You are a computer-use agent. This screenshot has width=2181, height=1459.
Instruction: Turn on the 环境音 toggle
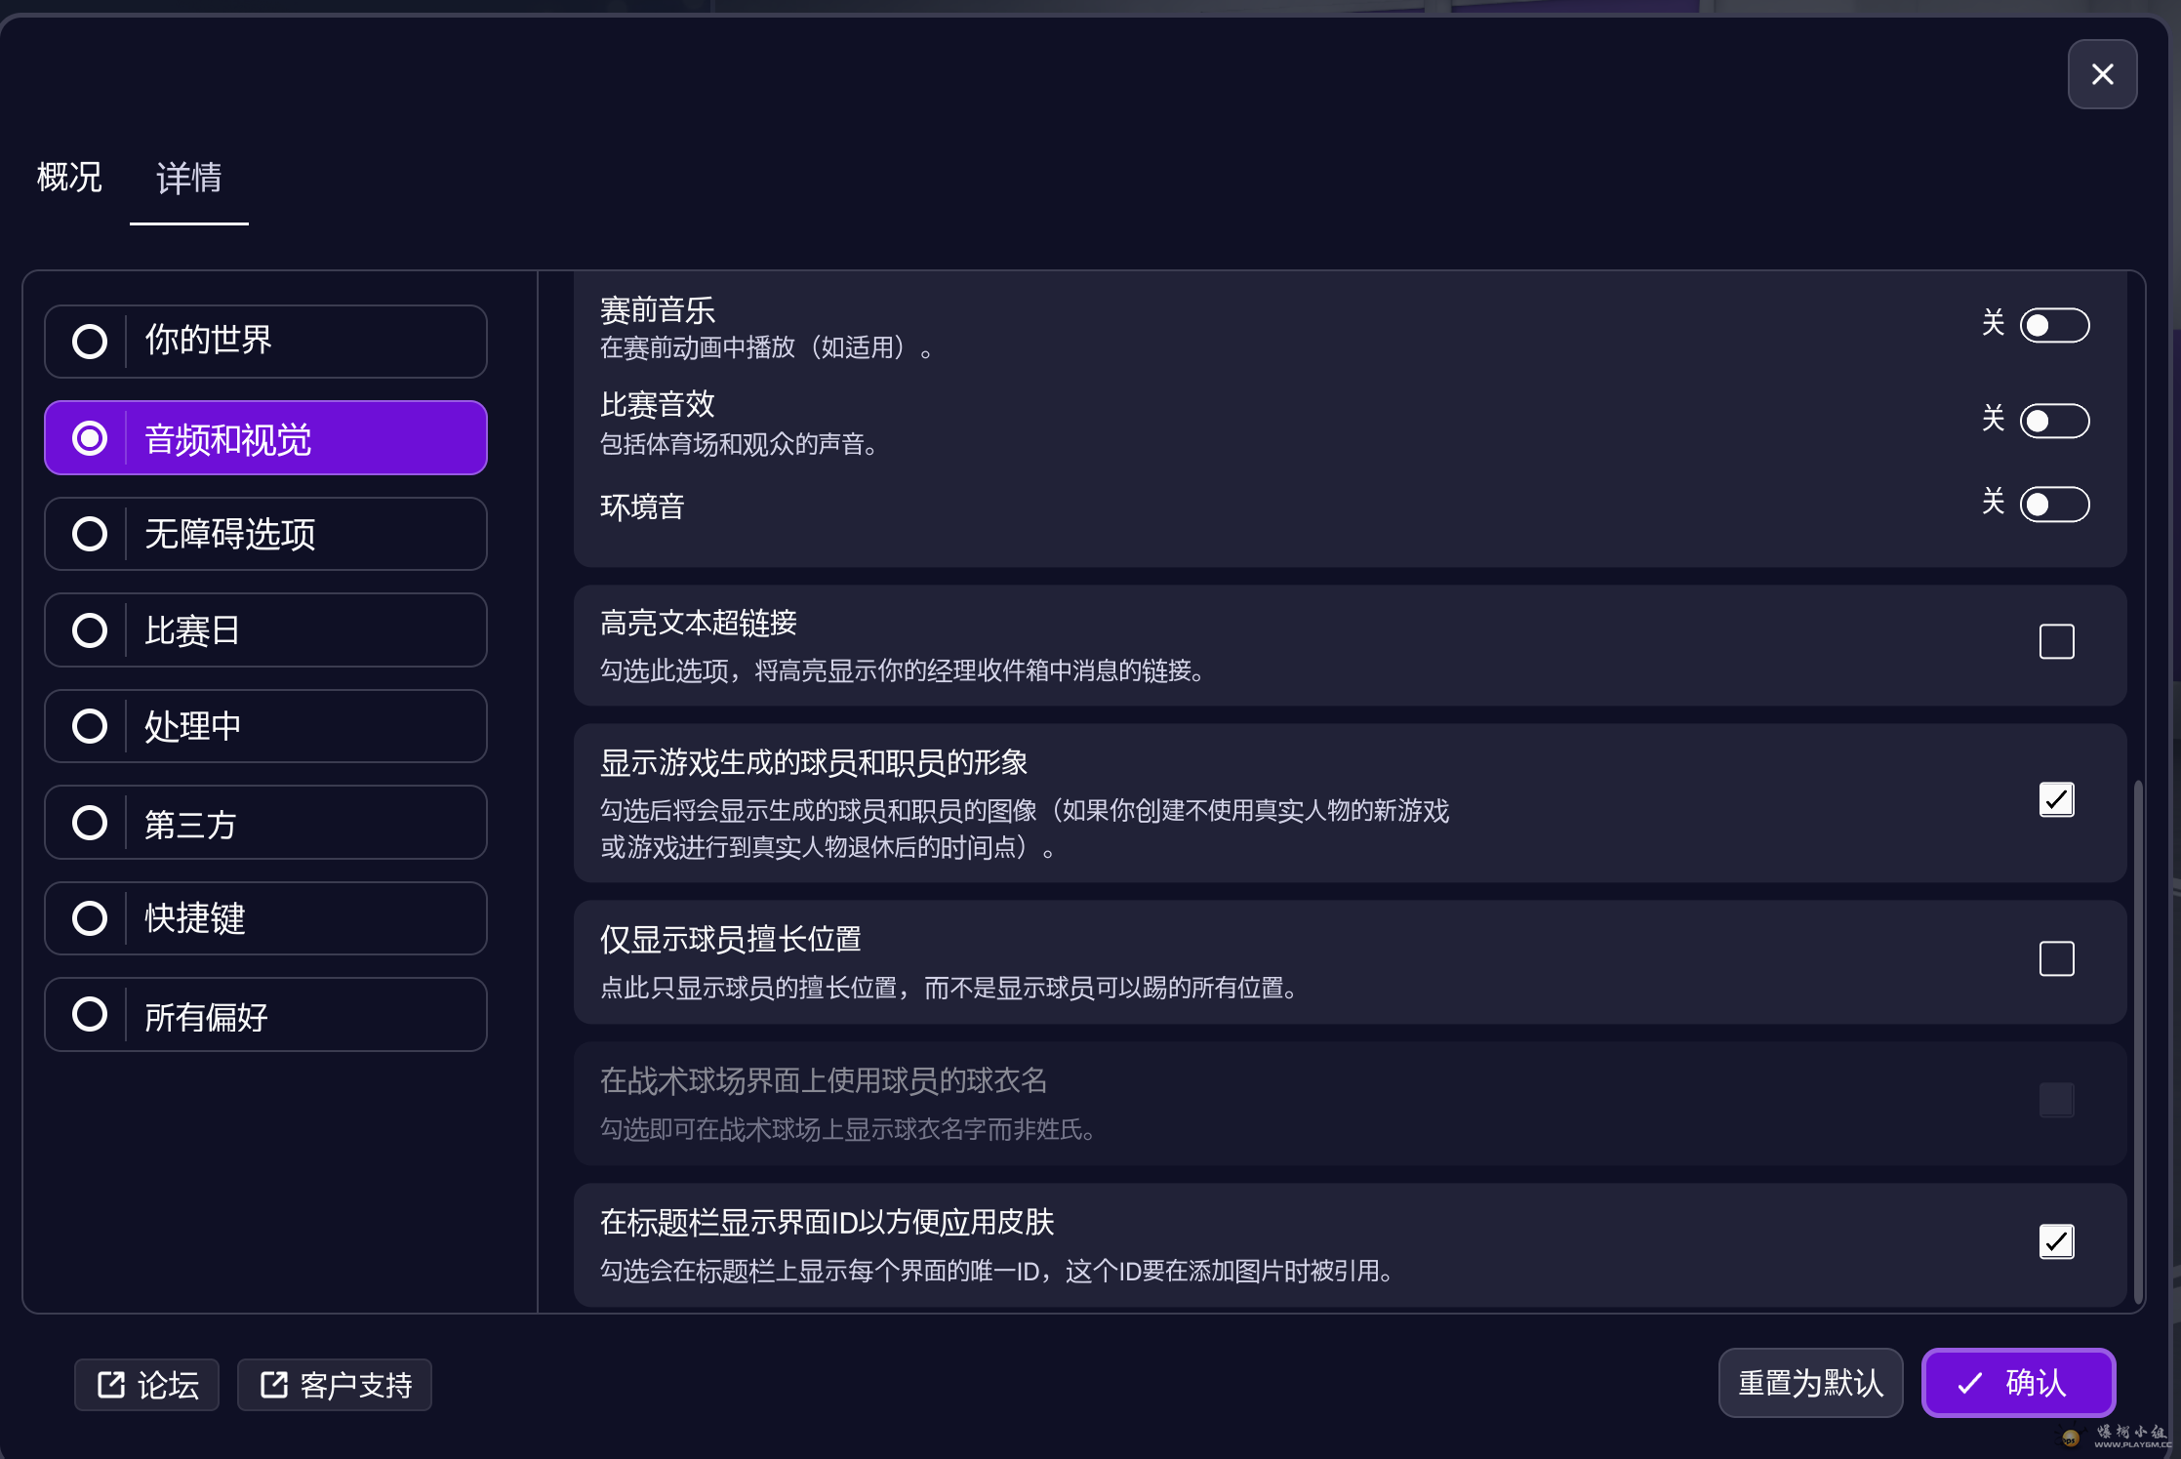click(x=2053, y=505)
